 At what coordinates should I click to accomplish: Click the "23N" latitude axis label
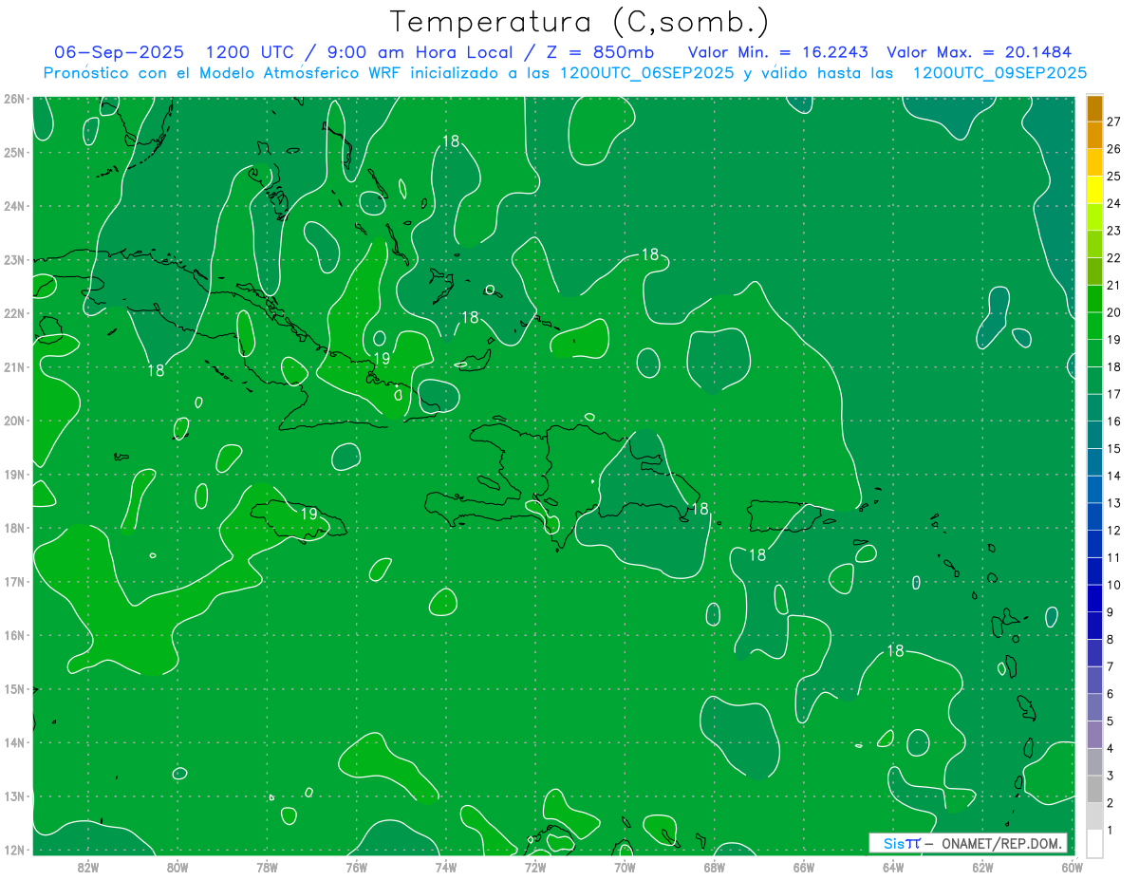(x=13, y=260)
